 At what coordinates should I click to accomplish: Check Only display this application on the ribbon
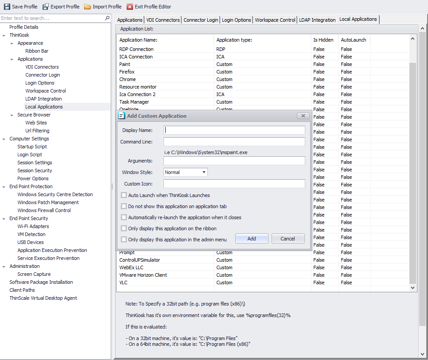click(x=124, y=228)
